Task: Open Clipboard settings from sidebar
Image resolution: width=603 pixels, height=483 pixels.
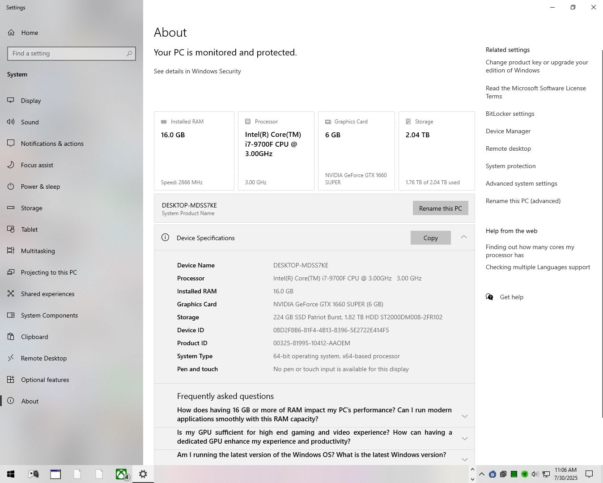Action: (34, 337)
